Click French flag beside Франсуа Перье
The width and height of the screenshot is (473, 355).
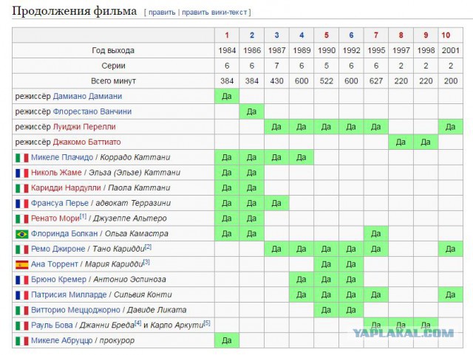pyautogui.click(x=22, y=204)
